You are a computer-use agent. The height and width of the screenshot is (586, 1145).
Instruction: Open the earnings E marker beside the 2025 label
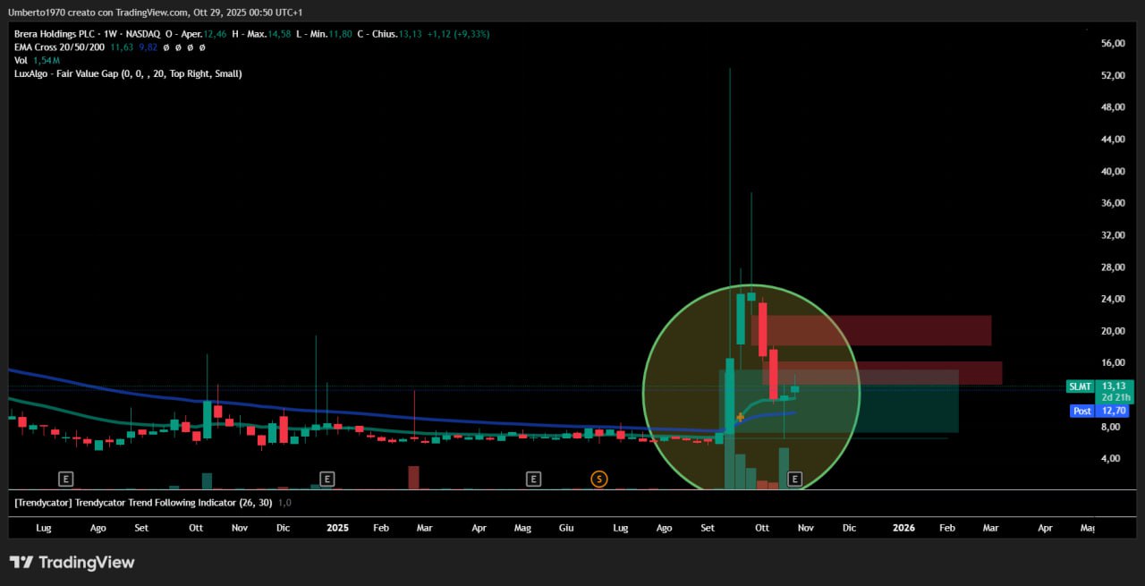point(327,480)
